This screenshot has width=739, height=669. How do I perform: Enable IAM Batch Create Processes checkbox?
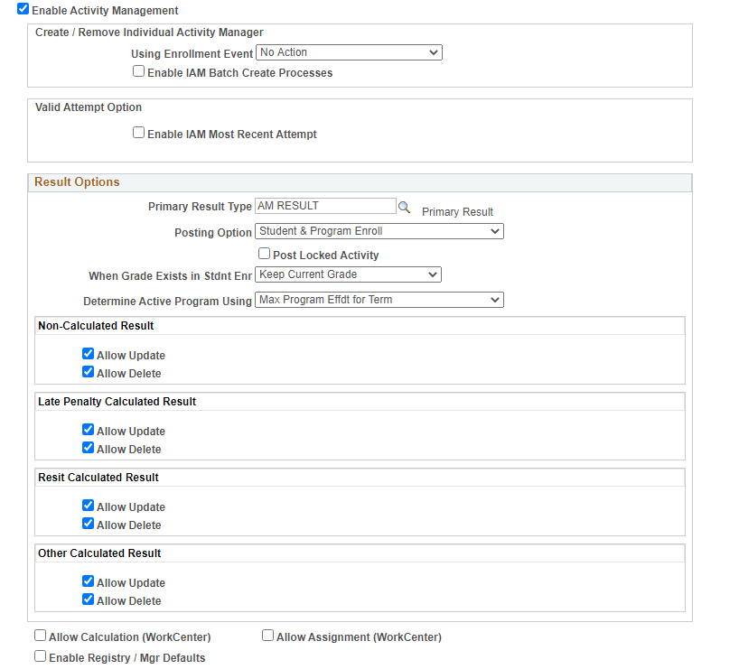click(138, 71)
